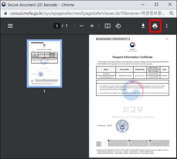
Task: Download the PDF document
Action: coord(143,26)
